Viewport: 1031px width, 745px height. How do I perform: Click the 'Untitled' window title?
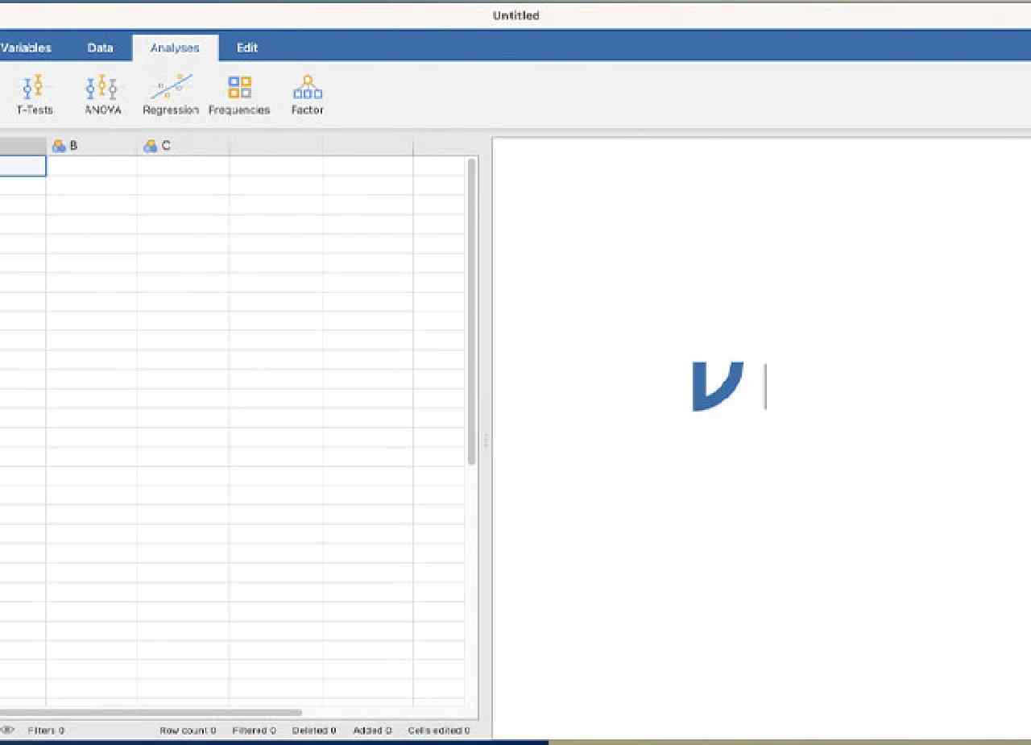coord(515,15)
